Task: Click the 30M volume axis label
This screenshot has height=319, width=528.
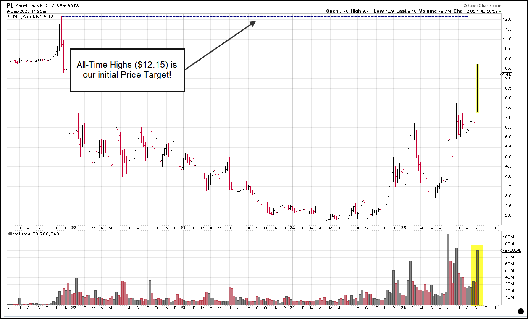Action: pyautogui.click(x=509, y=284)
